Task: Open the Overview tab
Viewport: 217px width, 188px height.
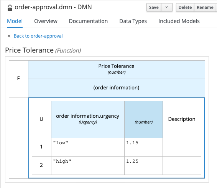Action: pos(46,21)
